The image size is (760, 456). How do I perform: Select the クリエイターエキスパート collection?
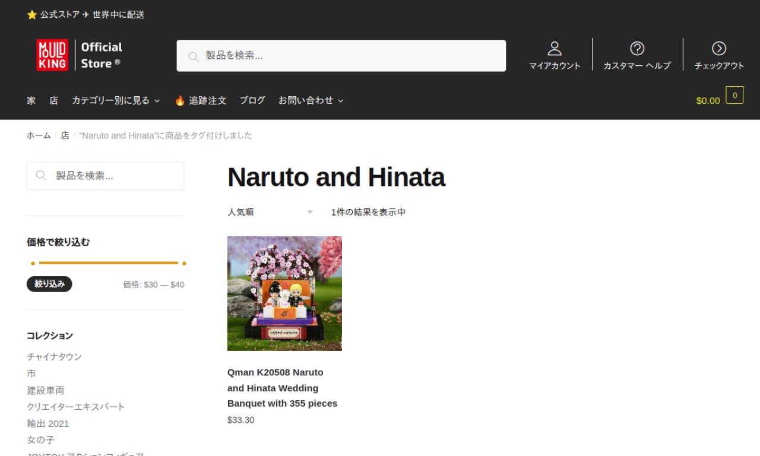[x=75, y=407]
